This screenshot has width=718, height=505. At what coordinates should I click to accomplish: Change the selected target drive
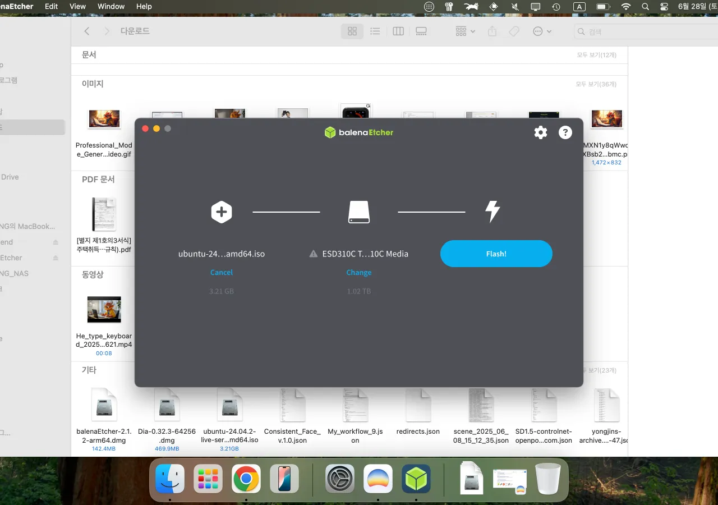[359, 272]
